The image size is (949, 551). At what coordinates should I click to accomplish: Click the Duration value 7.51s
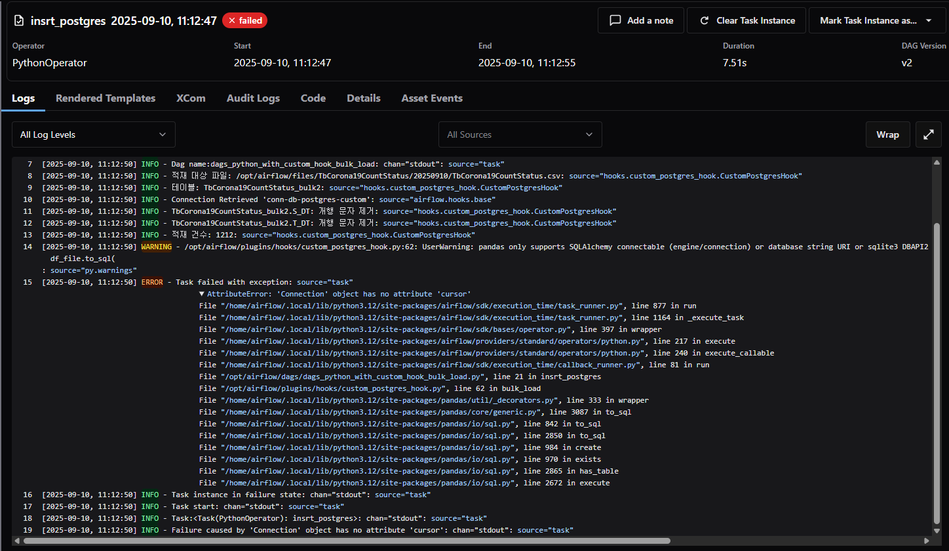(x=735, y=63)
